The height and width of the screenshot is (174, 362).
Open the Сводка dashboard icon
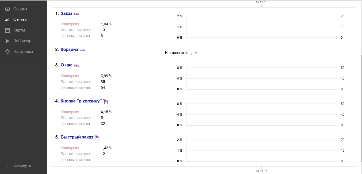(x=7, y=9)
